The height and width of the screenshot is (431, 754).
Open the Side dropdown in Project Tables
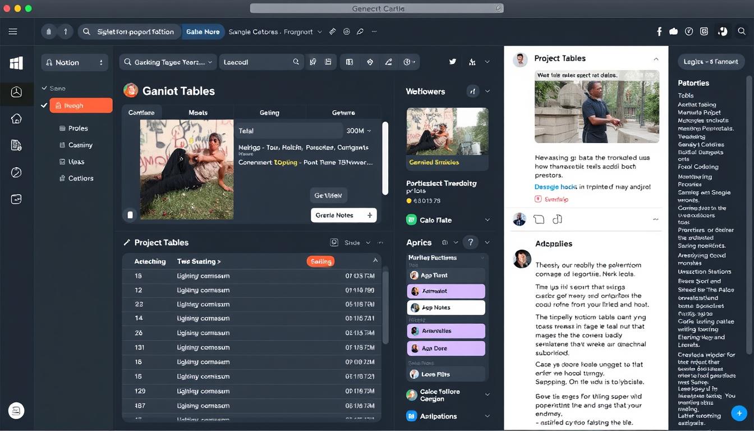(x=357, y=242)
